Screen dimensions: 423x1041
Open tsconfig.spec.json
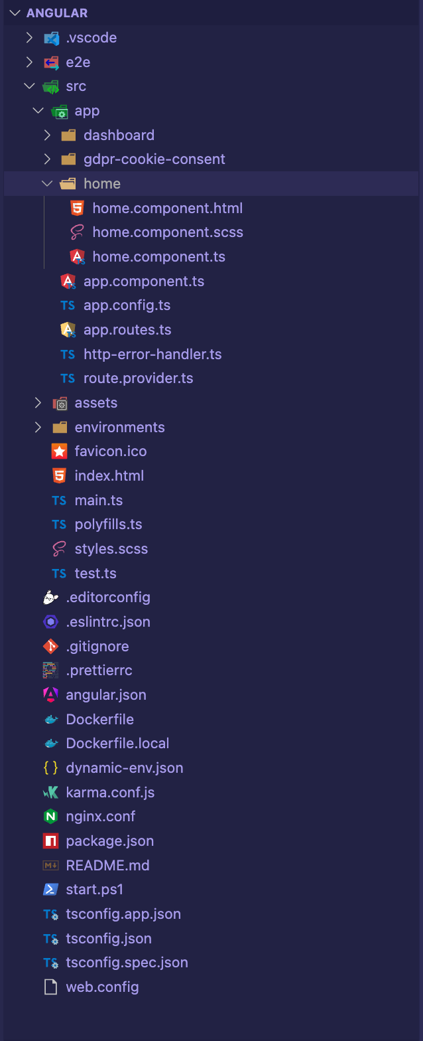127,962
